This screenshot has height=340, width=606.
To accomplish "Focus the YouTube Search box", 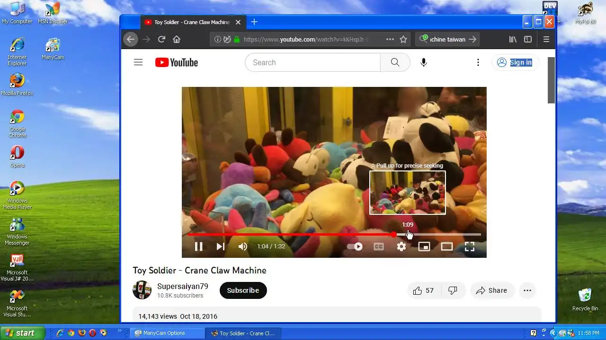I will coord(312,62).
